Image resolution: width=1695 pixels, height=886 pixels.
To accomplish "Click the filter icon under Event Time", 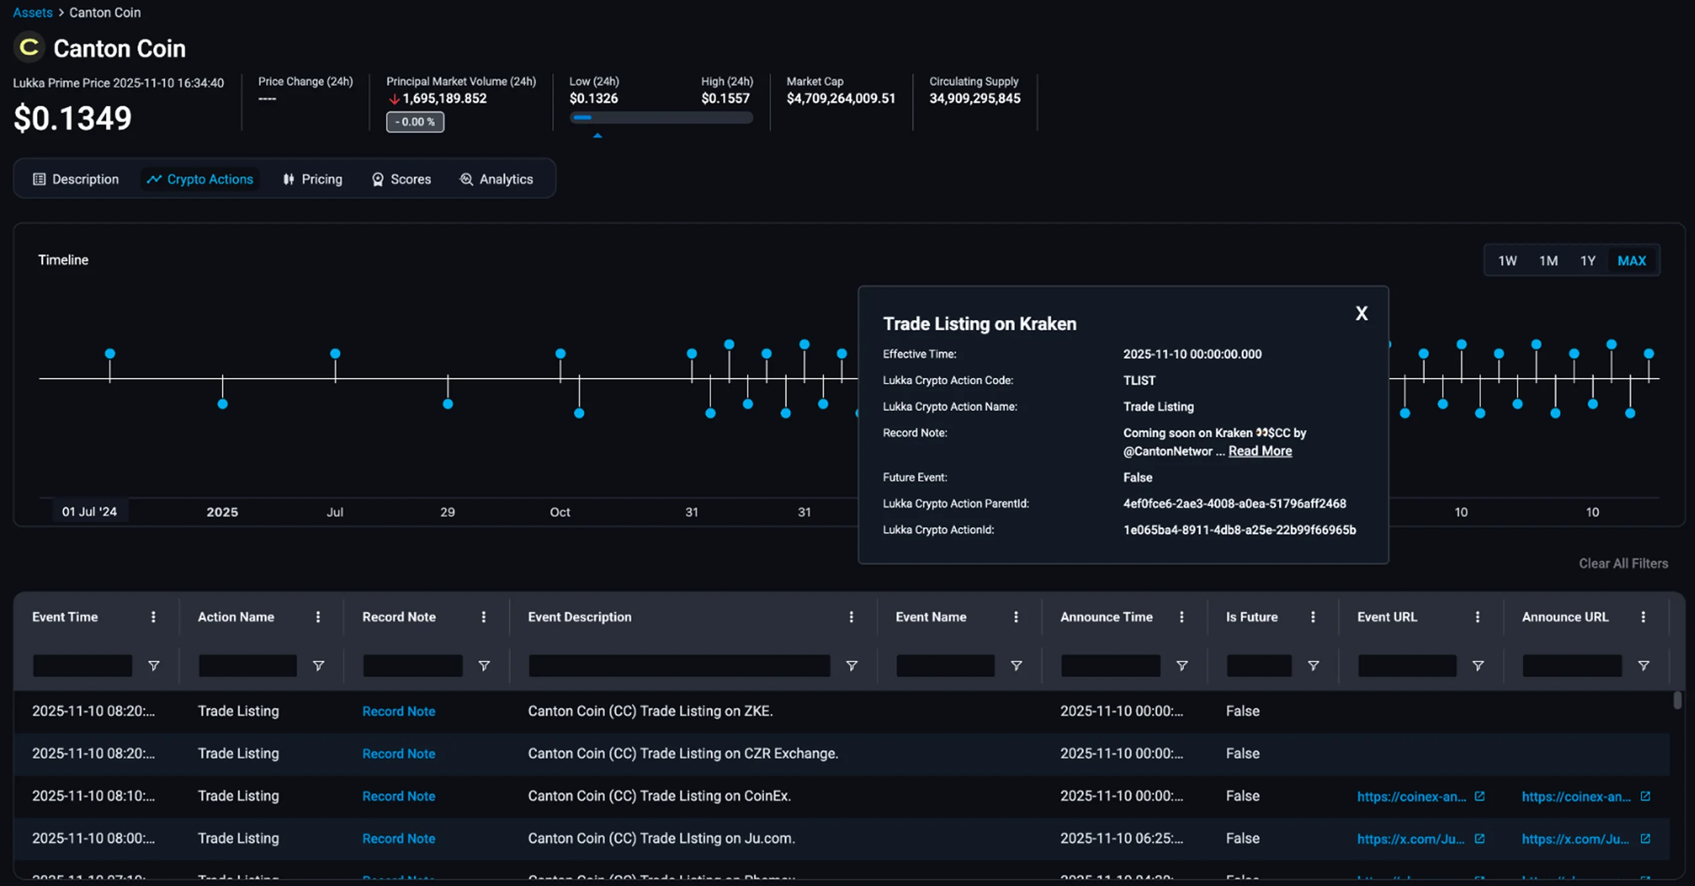I will pos(154,666).
